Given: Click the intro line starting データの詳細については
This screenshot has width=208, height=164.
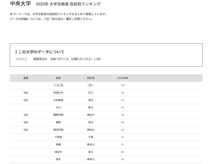Looking at the screenshot, I should tap(51, 19).
